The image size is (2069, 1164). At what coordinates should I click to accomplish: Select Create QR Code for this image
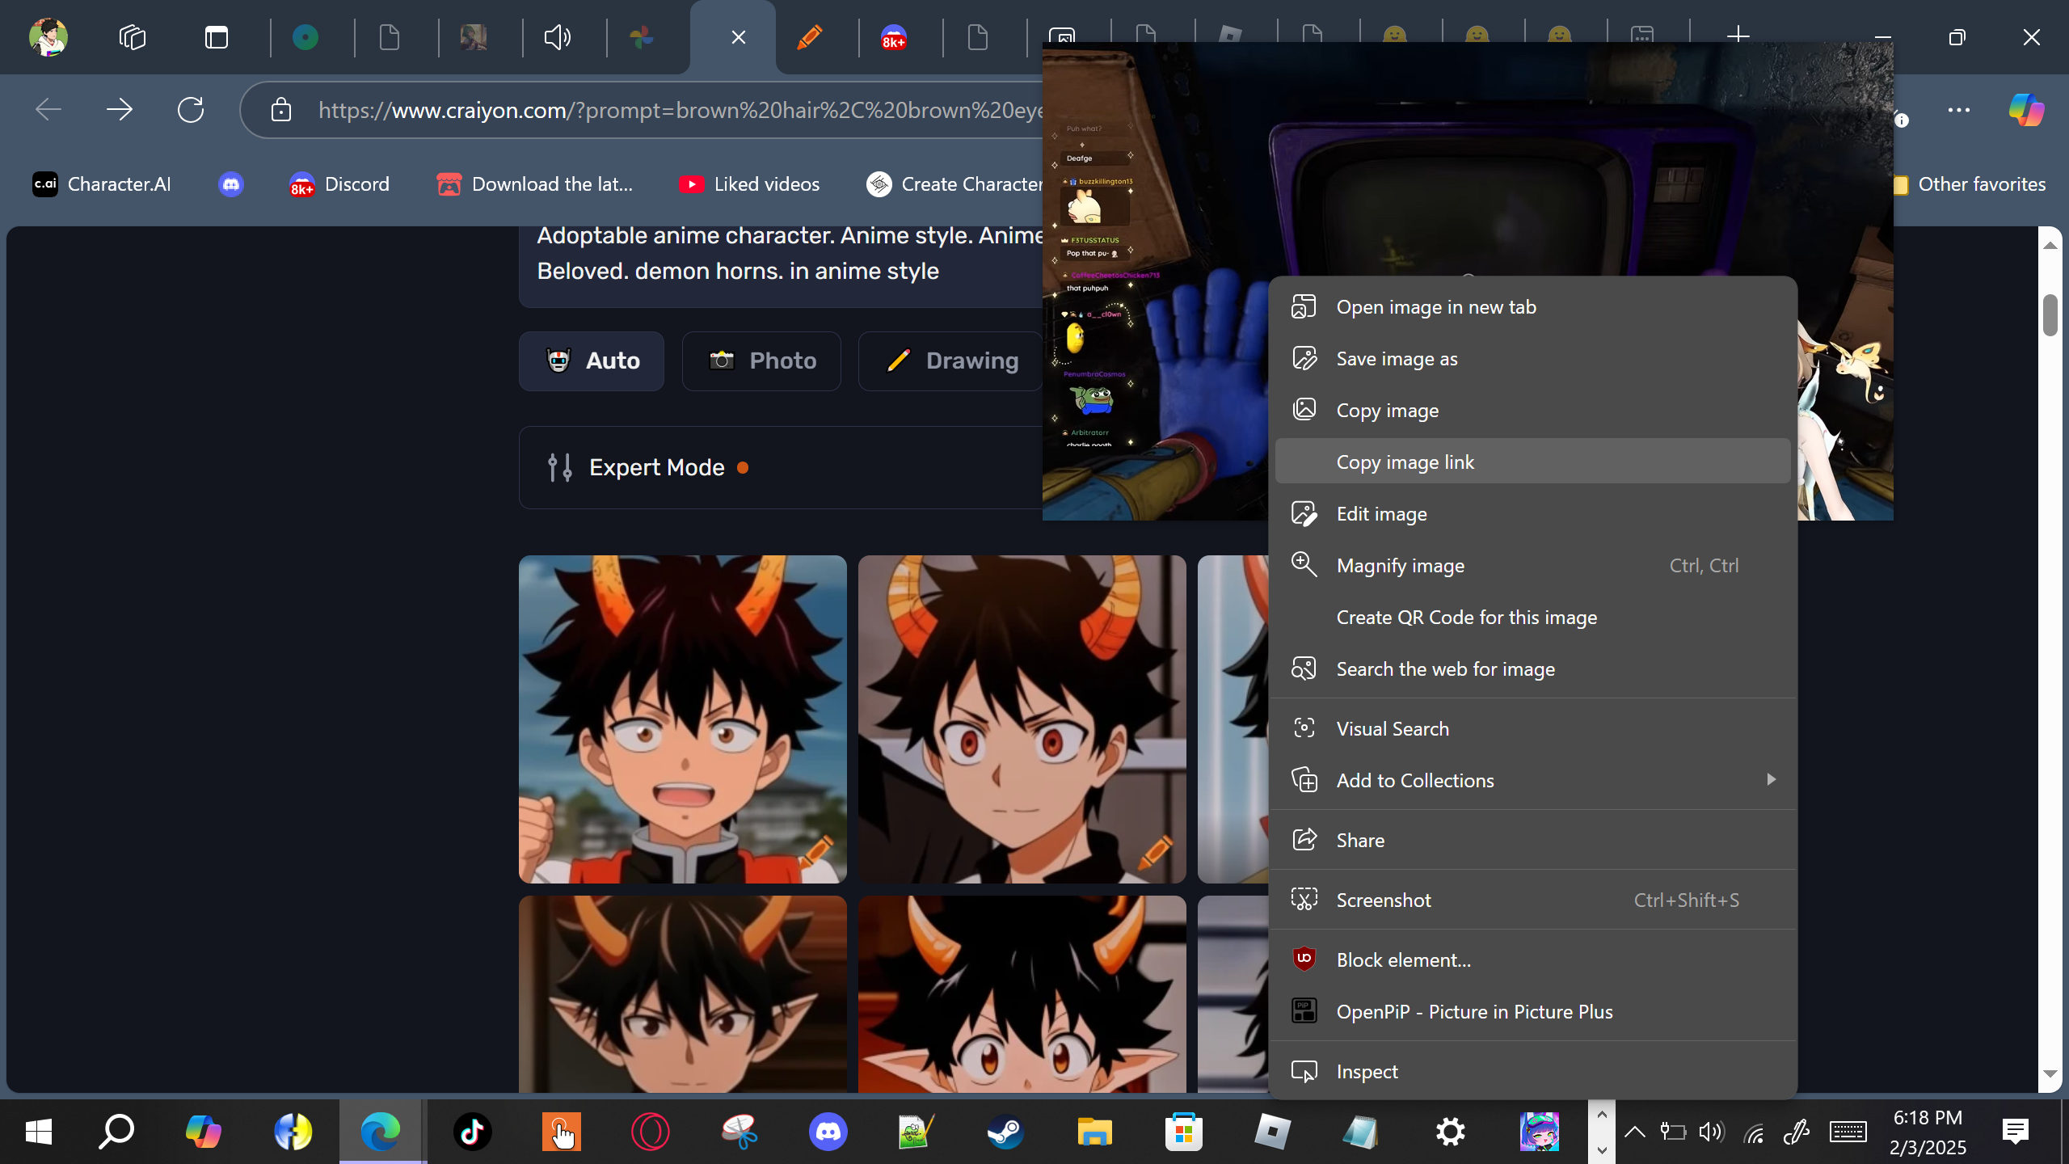(x=1532, y=618)
